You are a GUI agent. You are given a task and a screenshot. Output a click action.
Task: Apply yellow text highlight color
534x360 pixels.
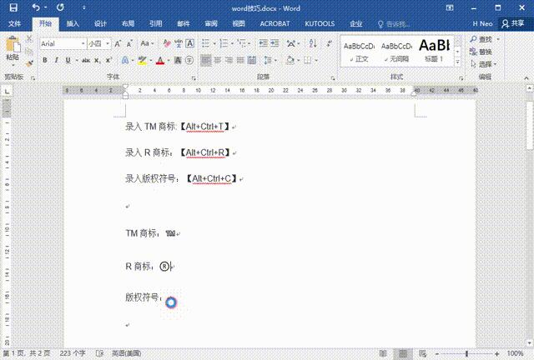click(143, 61)
